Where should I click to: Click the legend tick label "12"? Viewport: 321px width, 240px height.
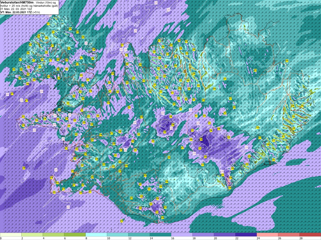click(x=130, y=238)
